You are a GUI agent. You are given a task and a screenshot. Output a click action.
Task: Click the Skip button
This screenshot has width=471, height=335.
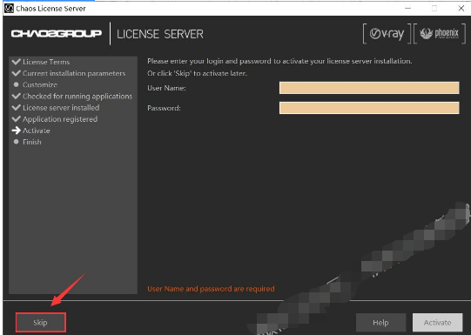[x=41, y=323]
